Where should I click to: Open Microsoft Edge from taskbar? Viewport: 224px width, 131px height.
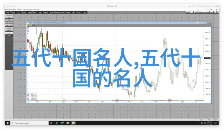62,123
